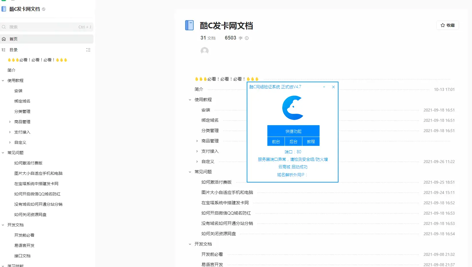Click the 后台 button in the dialog
Viewport: 472px width, 267px height.
click(293, 141)
